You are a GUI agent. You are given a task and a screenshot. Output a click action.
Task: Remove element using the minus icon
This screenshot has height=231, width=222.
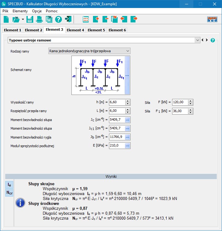pyautogui.click(x=105, y=19)
